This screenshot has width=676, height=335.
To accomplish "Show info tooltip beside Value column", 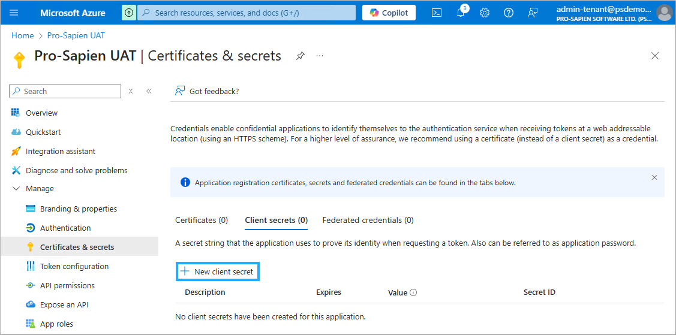I will click(x=413, y=293).
